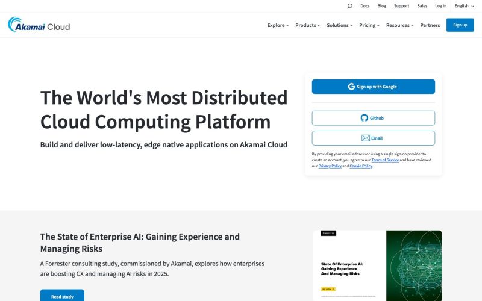Click Log in

tap(440, 6)
